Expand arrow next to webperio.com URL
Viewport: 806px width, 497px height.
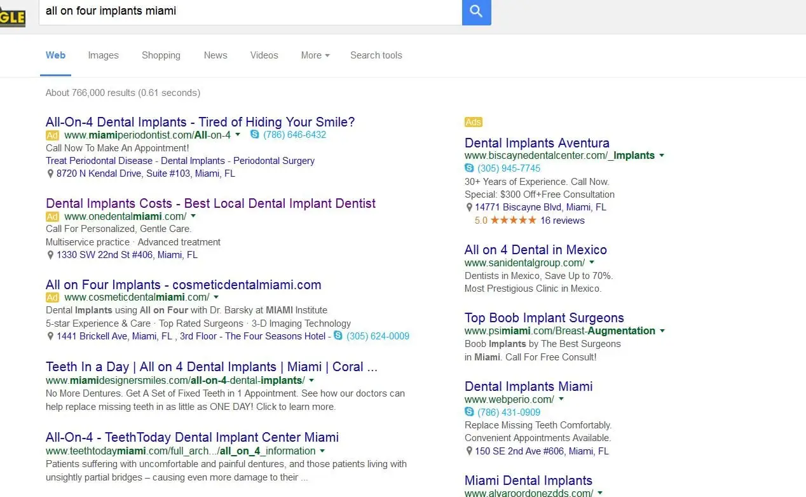pos(561,399)
